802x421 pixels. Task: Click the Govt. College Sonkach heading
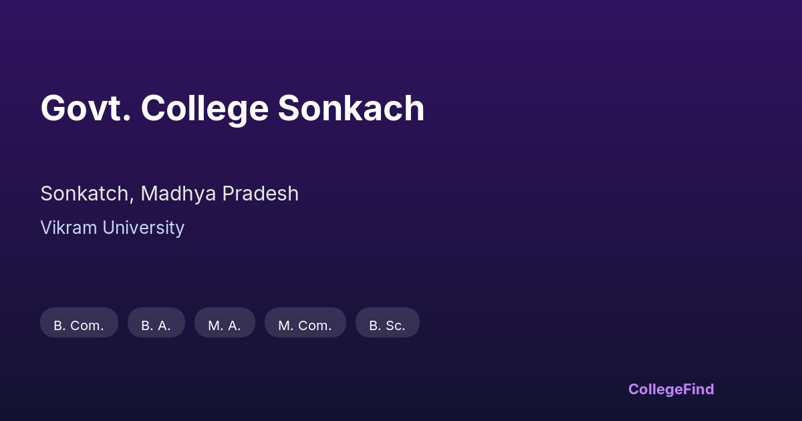tap(233, 108)
